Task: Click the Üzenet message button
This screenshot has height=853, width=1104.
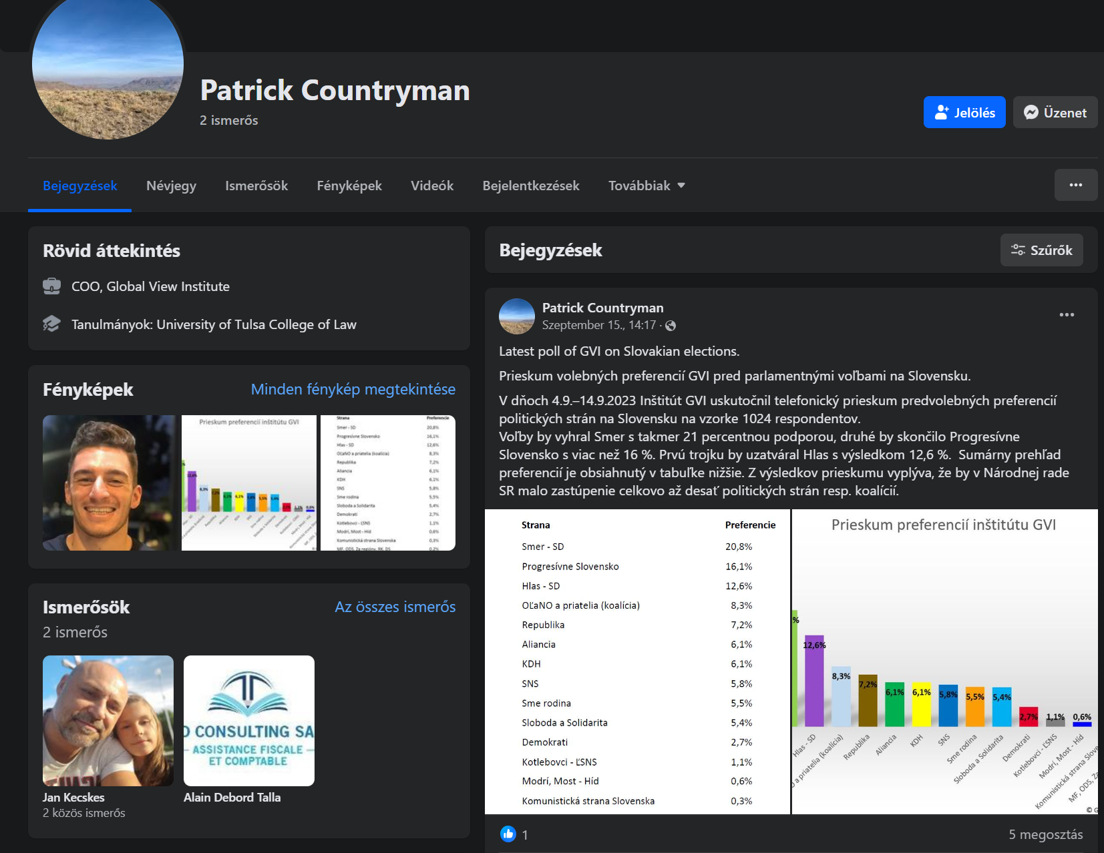Action: 1055,113
